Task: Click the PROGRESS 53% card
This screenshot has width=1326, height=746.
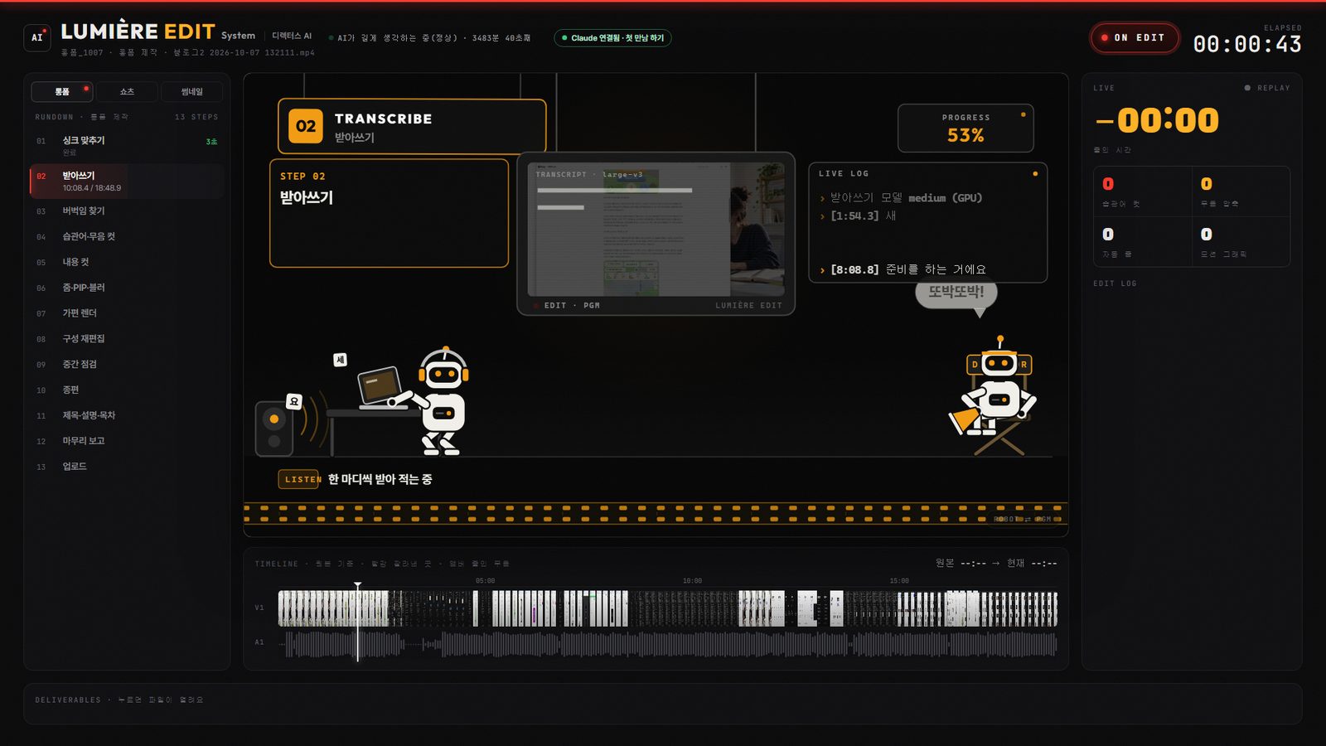Action: point(965,128)
